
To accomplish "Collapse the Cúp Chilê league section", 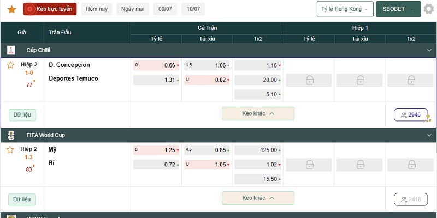I will (x=429, y=50).
